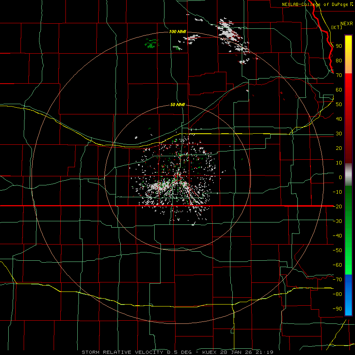Image resolution: width=355 pixels, height=355 pixels.
Task: Click the red segment of the color bar
Action: pos(348,118)
